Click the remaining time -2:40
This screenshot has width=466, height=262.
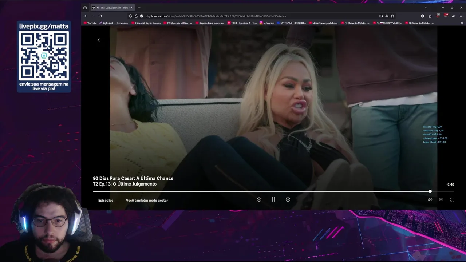point(450,184)
